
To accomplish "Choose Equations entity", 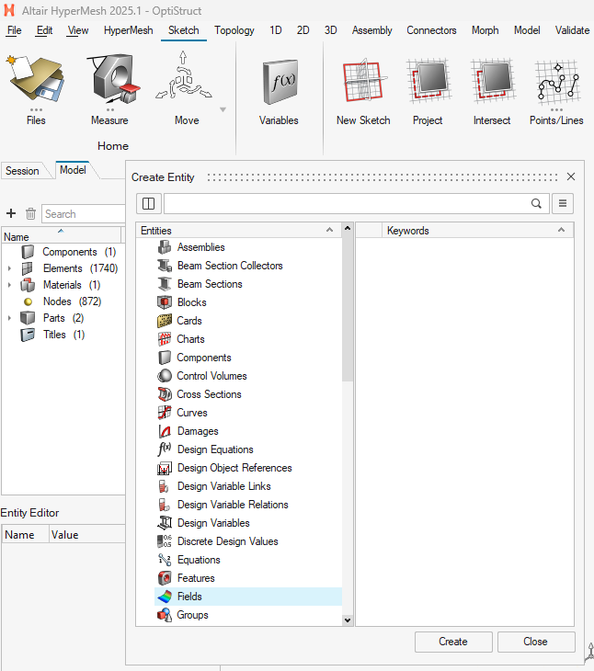I will tap(199, 560).
